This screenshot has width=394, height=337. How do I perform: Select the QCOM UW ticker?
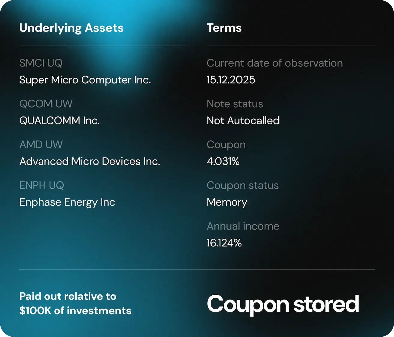point(46,104)
